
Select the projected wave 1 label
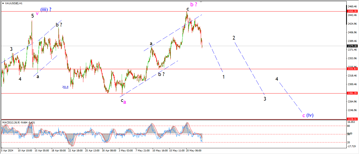223,77
